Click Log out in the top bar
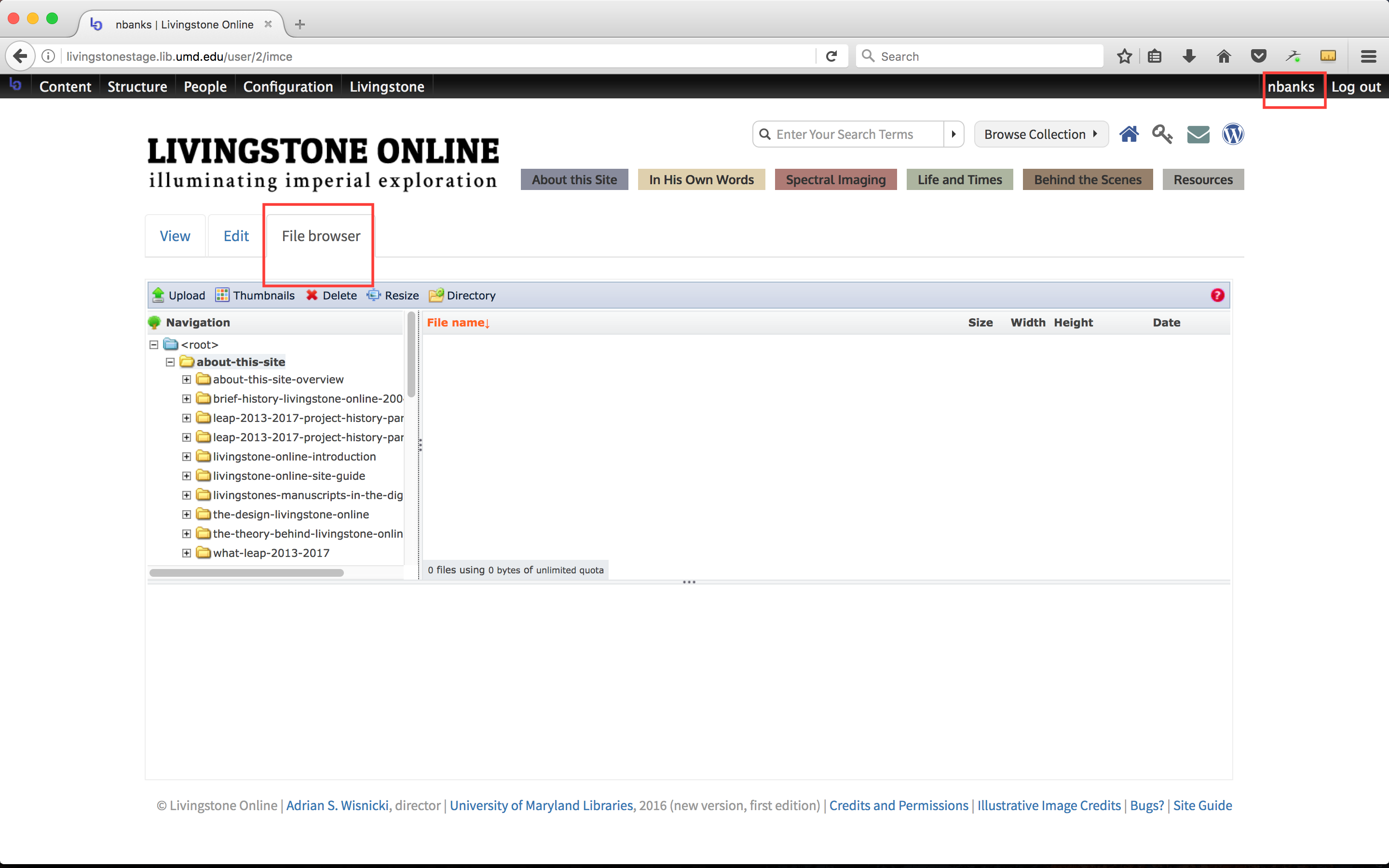Screen dimensions: 1389x868 click(1356, 86)
